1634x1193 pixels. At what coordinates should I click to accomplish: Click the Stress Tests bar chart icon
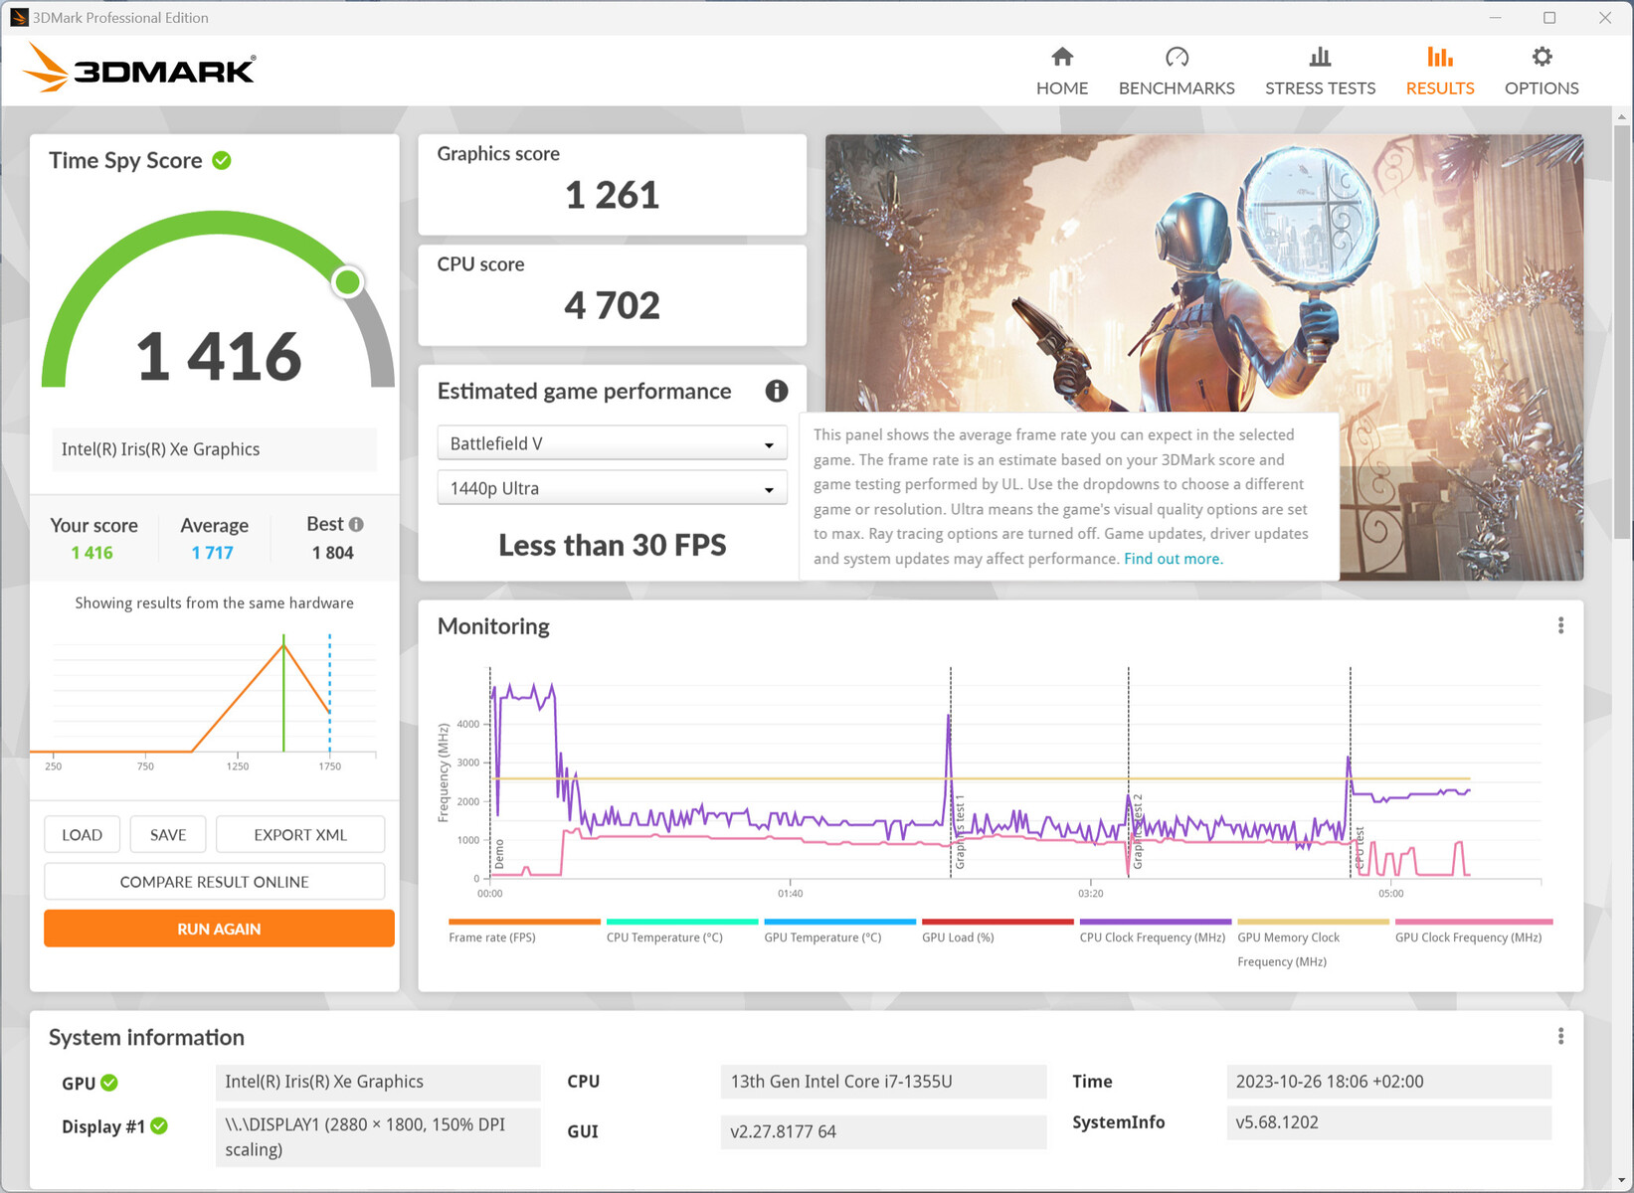coord(1320,57)
